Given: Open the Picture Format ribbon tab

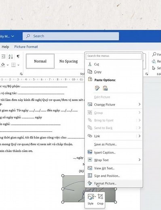Looking at the screenshot, I should 26,47.
